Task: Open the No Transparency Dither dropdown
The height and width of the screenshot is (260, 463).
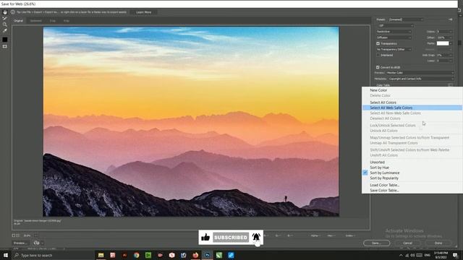Action: (394, 50)
